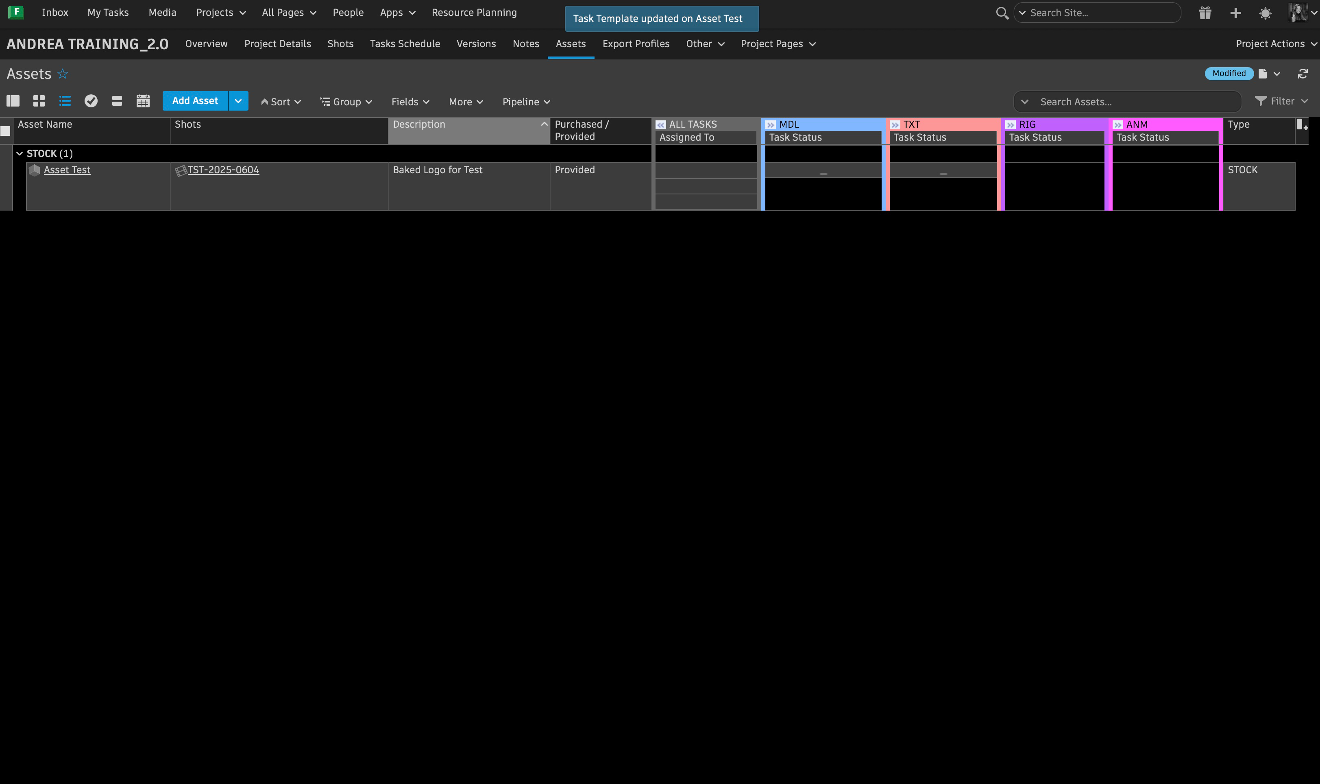Viewport: 1320px width, 784px height.
Task: Add a new column with plus icon
Action: pyautogui.click(x=1302, y=125)
